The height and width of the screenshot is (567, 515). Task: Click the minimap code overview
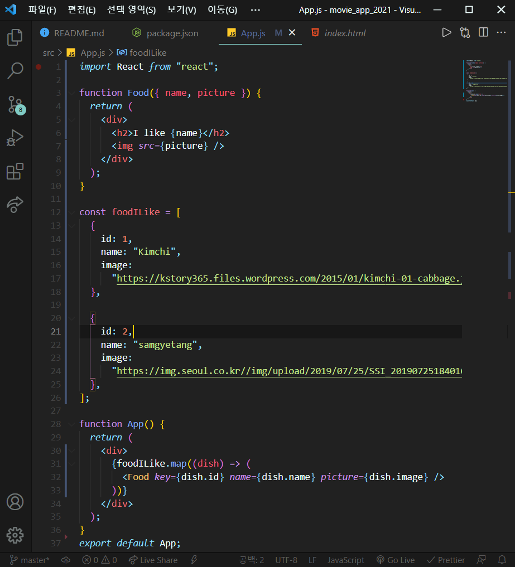[485, 81]
